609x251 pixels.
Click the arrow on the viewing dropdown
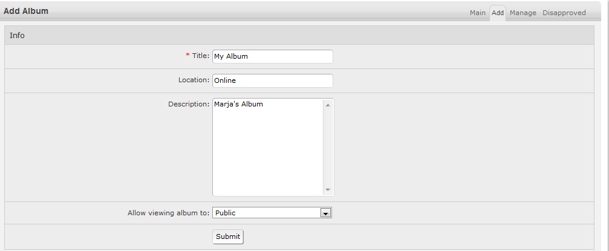(x=326, y=213)
